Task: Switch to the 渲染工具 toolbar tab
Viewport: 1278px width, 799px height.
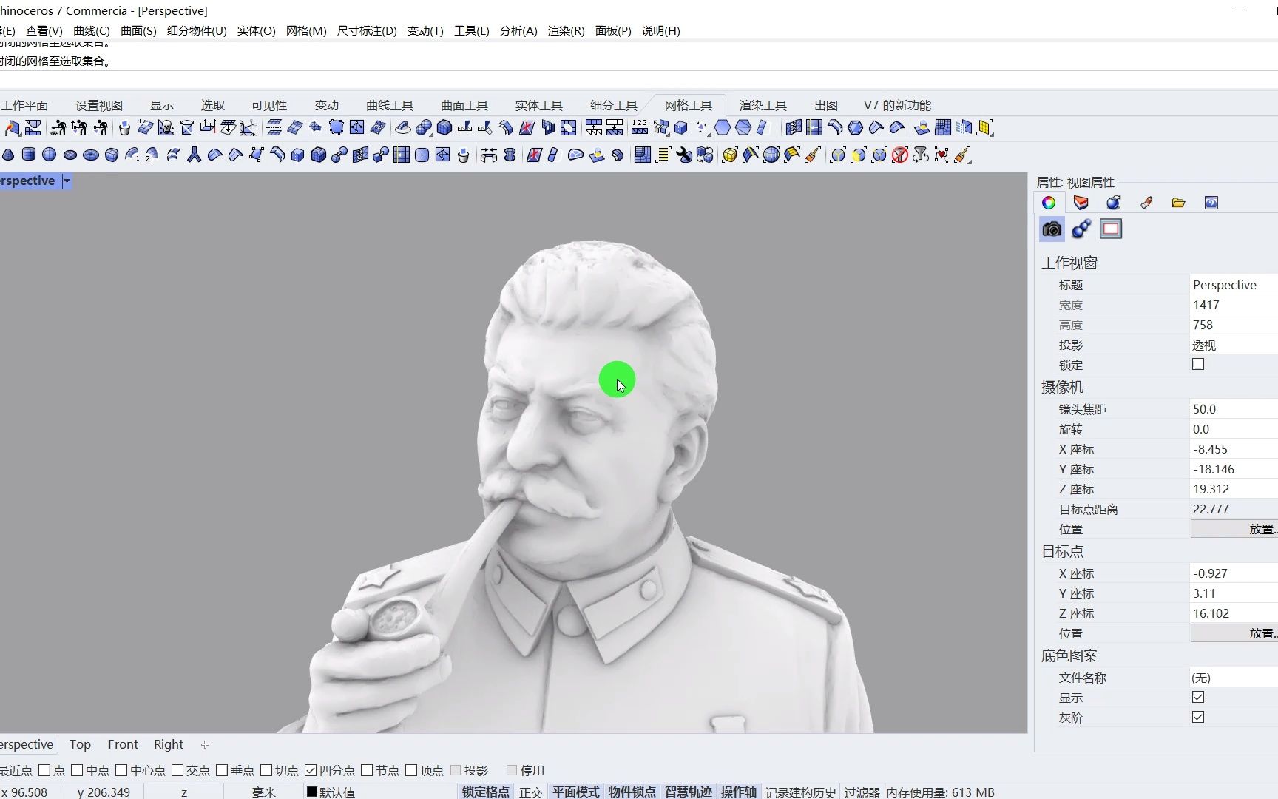Action: (763, 105)
